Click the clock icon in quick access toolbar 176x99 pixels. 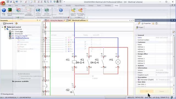point(61,2)
